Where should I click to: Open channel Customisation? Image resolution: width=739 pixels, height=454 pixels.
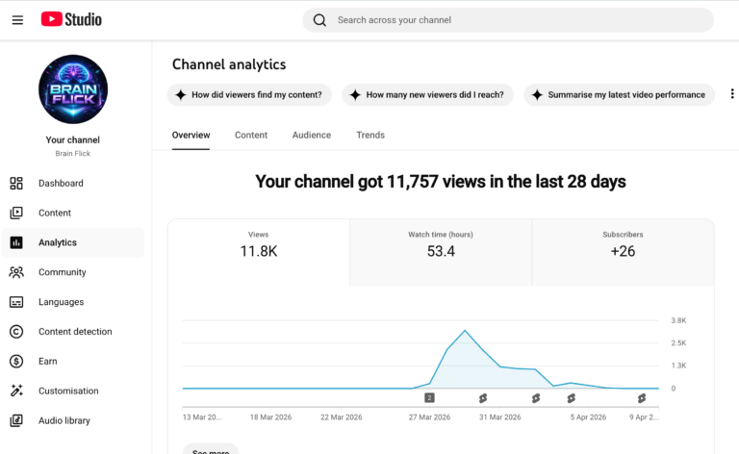(x=68, y=391)
